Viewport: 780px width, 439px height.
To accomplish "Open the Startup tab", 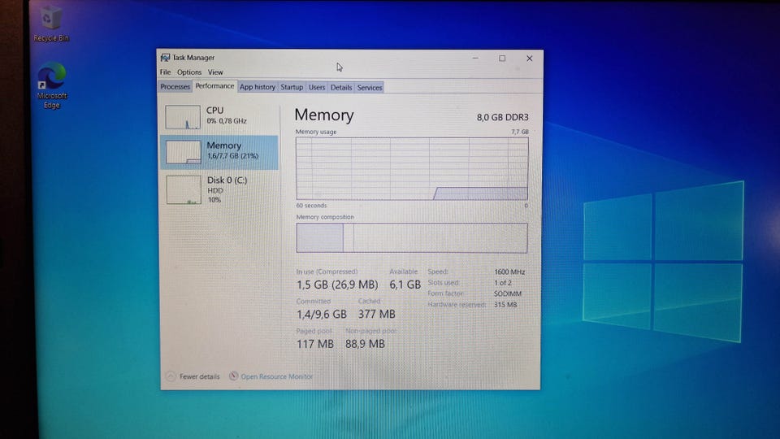I will [x=292, y=87].
